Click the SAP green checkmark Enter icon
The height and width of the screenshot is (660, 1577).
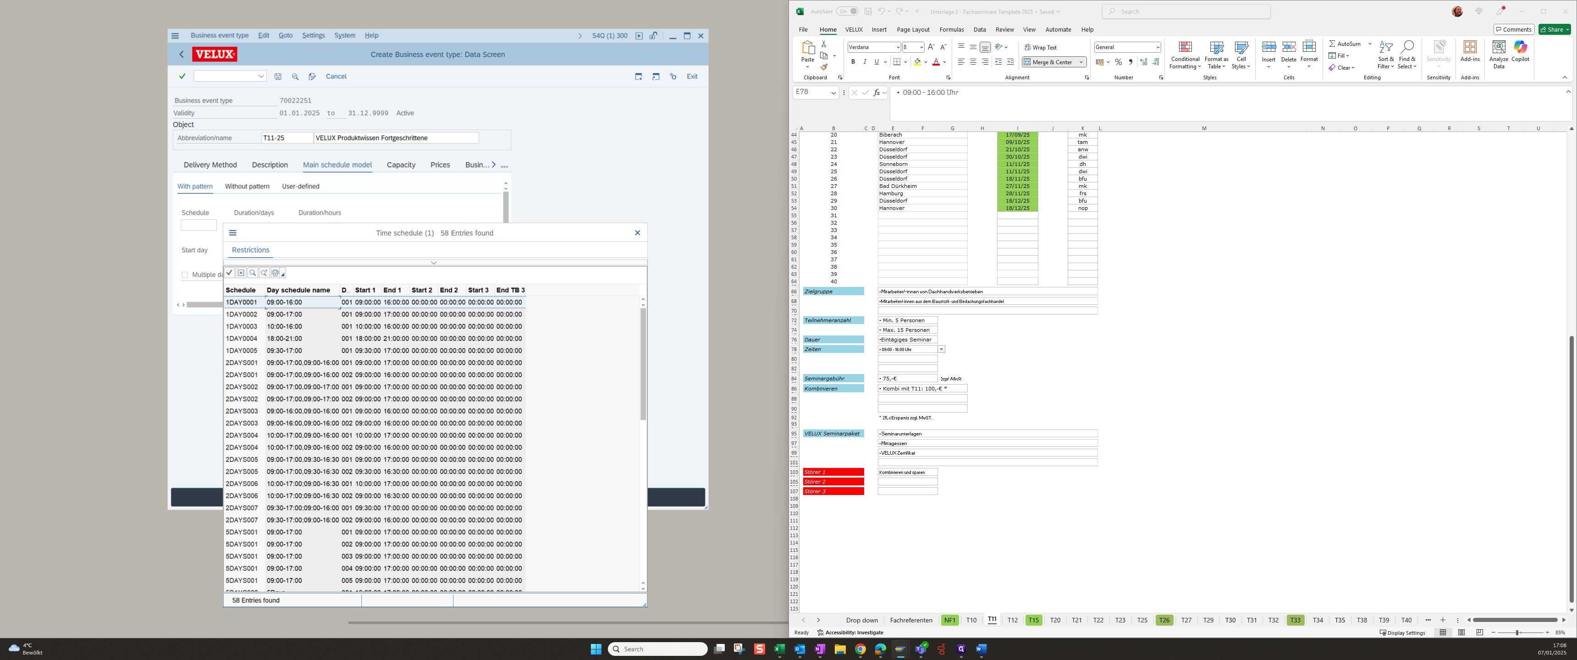(182, 76)
